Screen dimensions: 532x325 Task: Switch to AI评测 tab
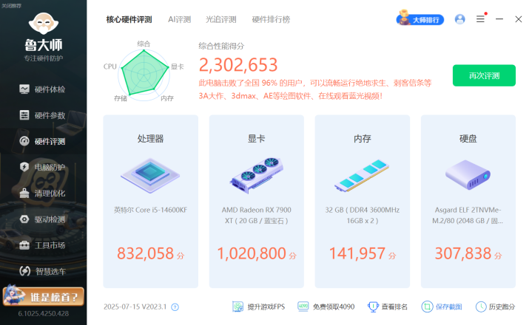coord(180,20)
